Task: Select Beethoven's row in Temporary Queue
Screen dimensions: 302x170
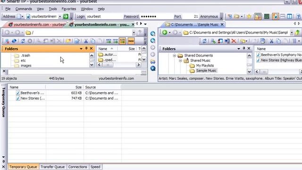Action: point(65,93)
